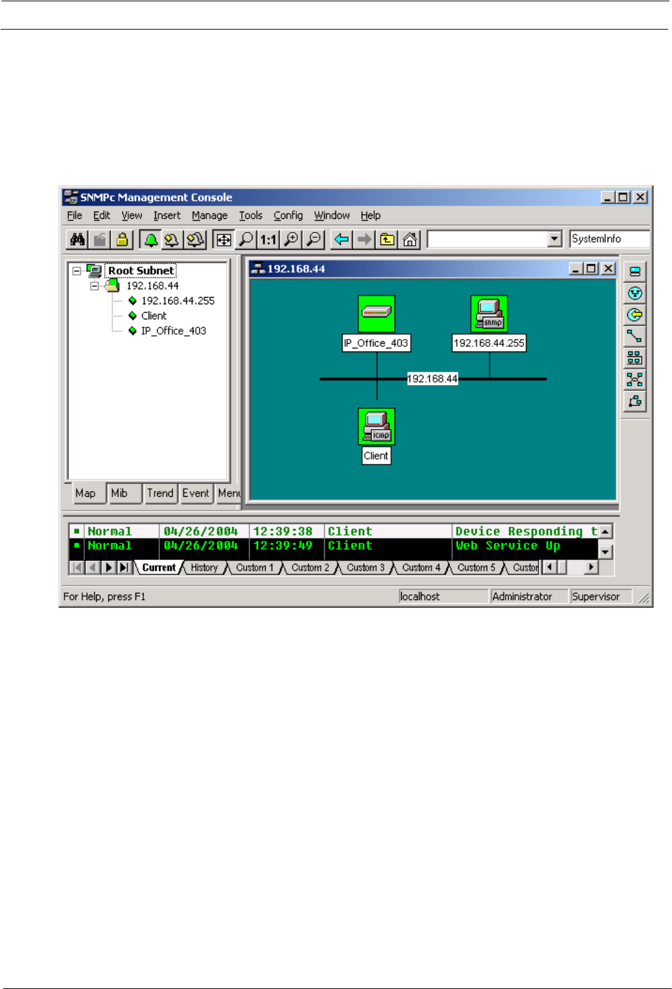Click the binoculars find icon in toolbar

click(78, 240)
